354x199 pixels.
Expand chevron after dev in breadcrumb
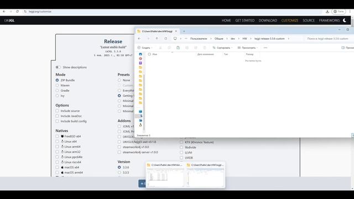pos(238,39)
